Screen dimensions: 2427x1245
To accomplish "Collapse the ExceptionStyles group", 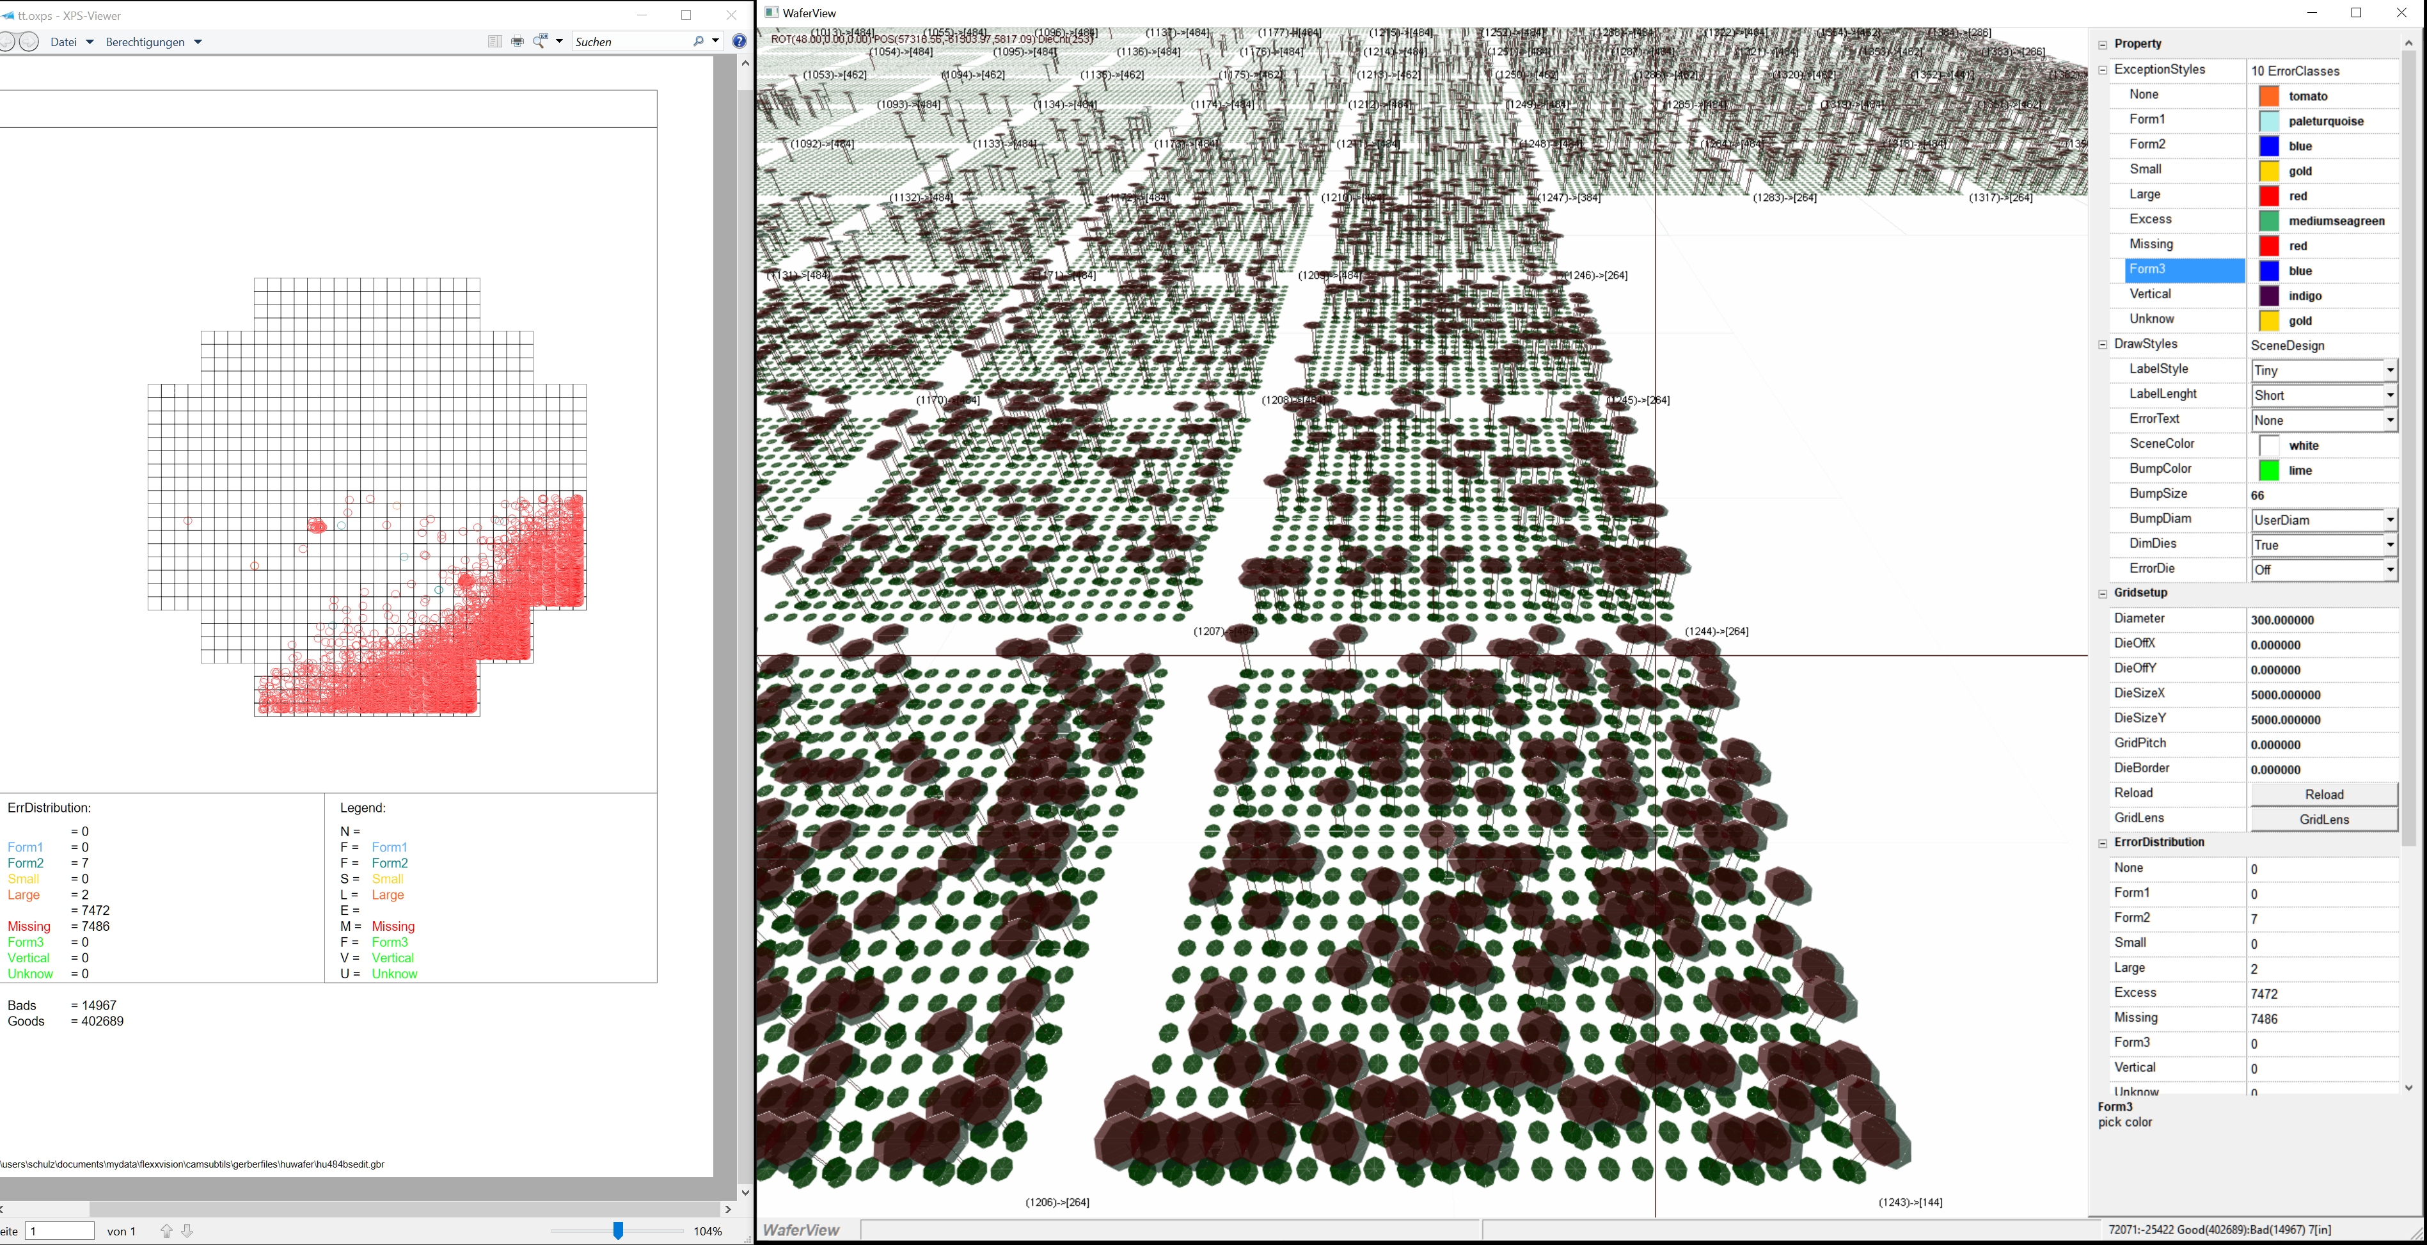I will click(2103, 70).
